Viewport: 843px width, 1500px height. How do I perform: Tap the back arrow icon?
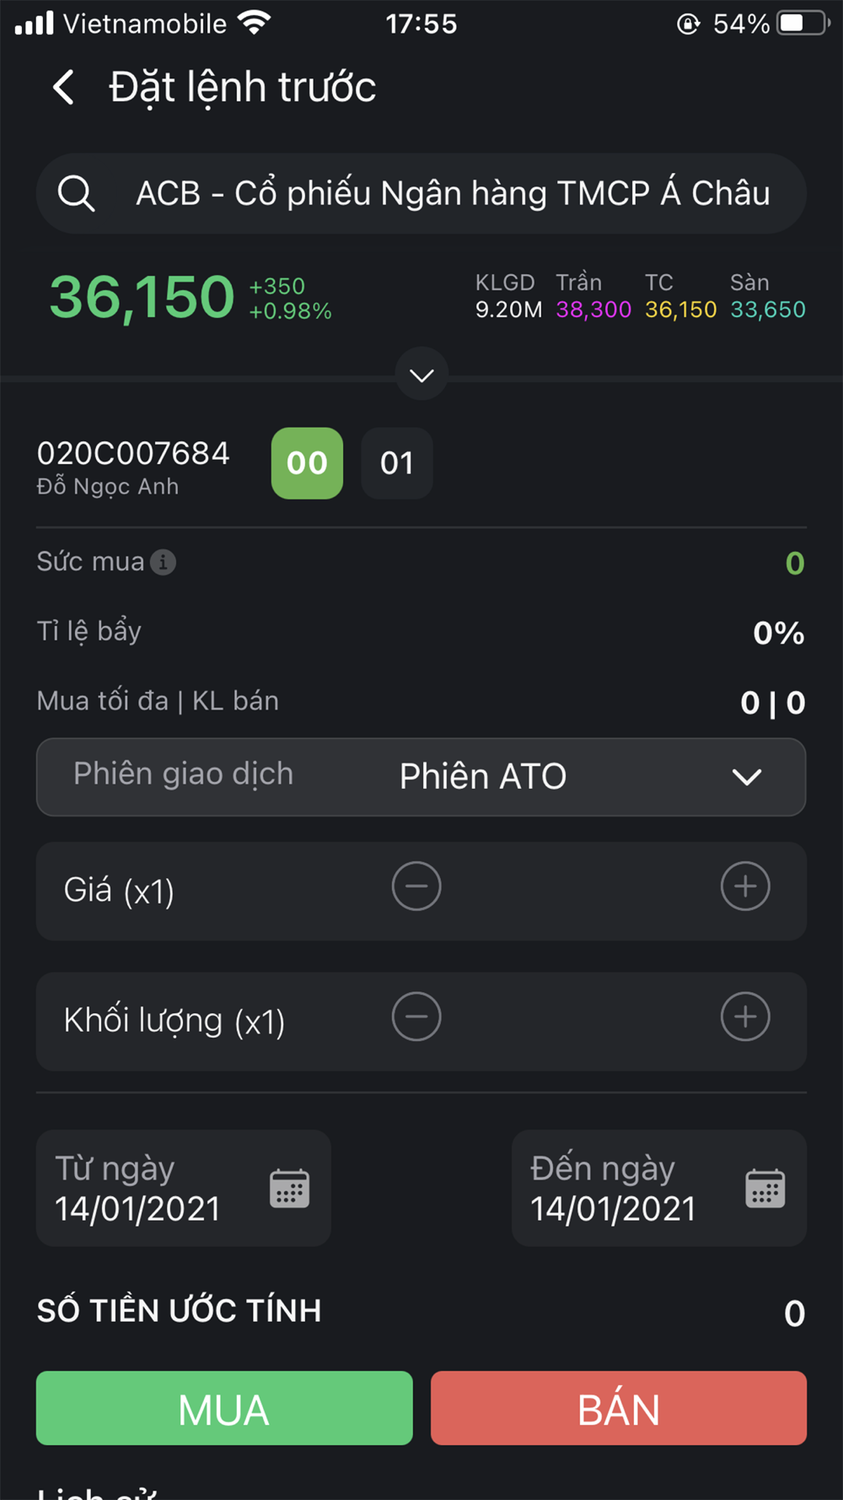64,87
